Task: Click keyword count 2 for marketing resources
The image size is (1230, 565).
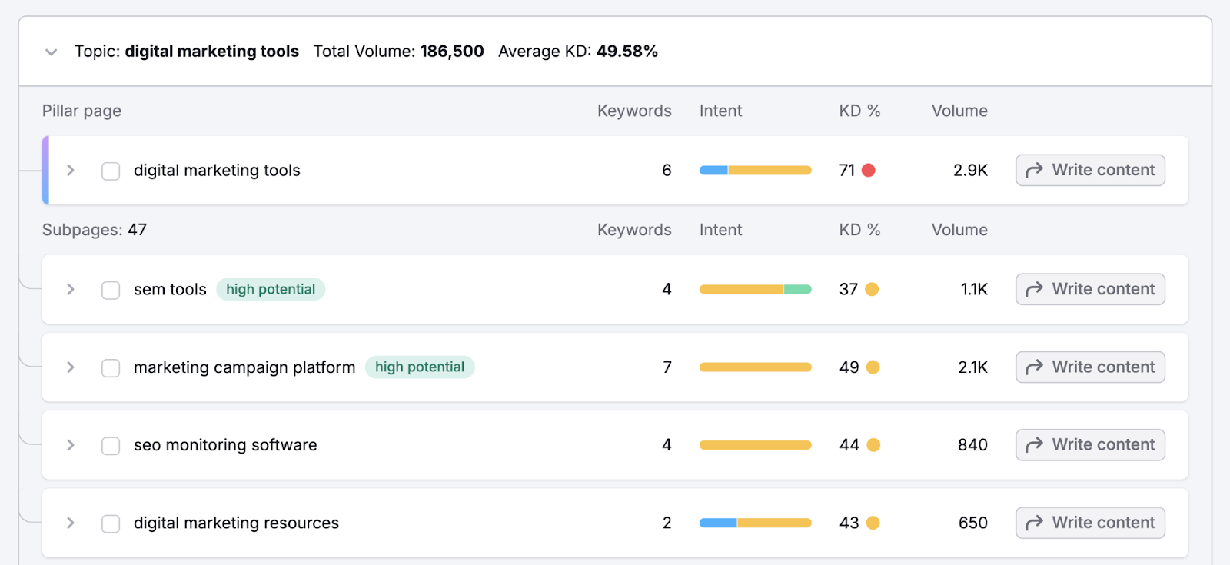Action: point(667,523)
